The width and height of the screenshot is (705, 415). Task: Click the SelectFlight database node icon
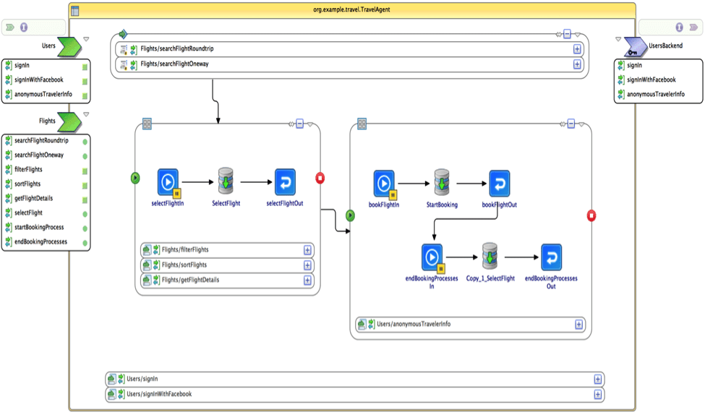click(226, 181)
